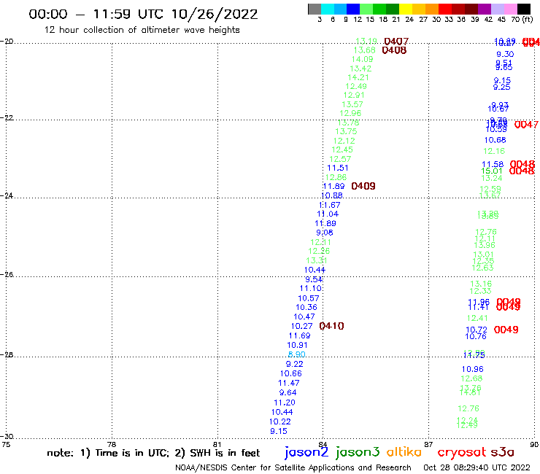Click the subtitle '12 hour collection of altimeter wave heights'
This screenshot has width=540, height=474.
point(142,30)
